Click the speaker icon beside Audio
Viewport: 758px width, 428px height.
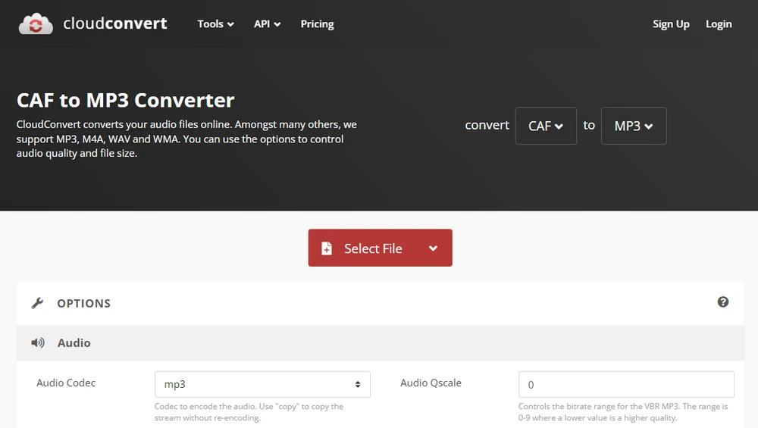[37, 343]
